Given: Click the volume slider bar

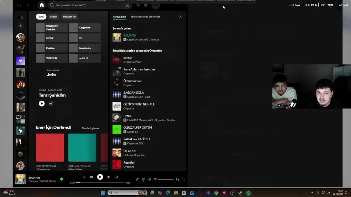Looking at the screenshot, I should [166, 179].
